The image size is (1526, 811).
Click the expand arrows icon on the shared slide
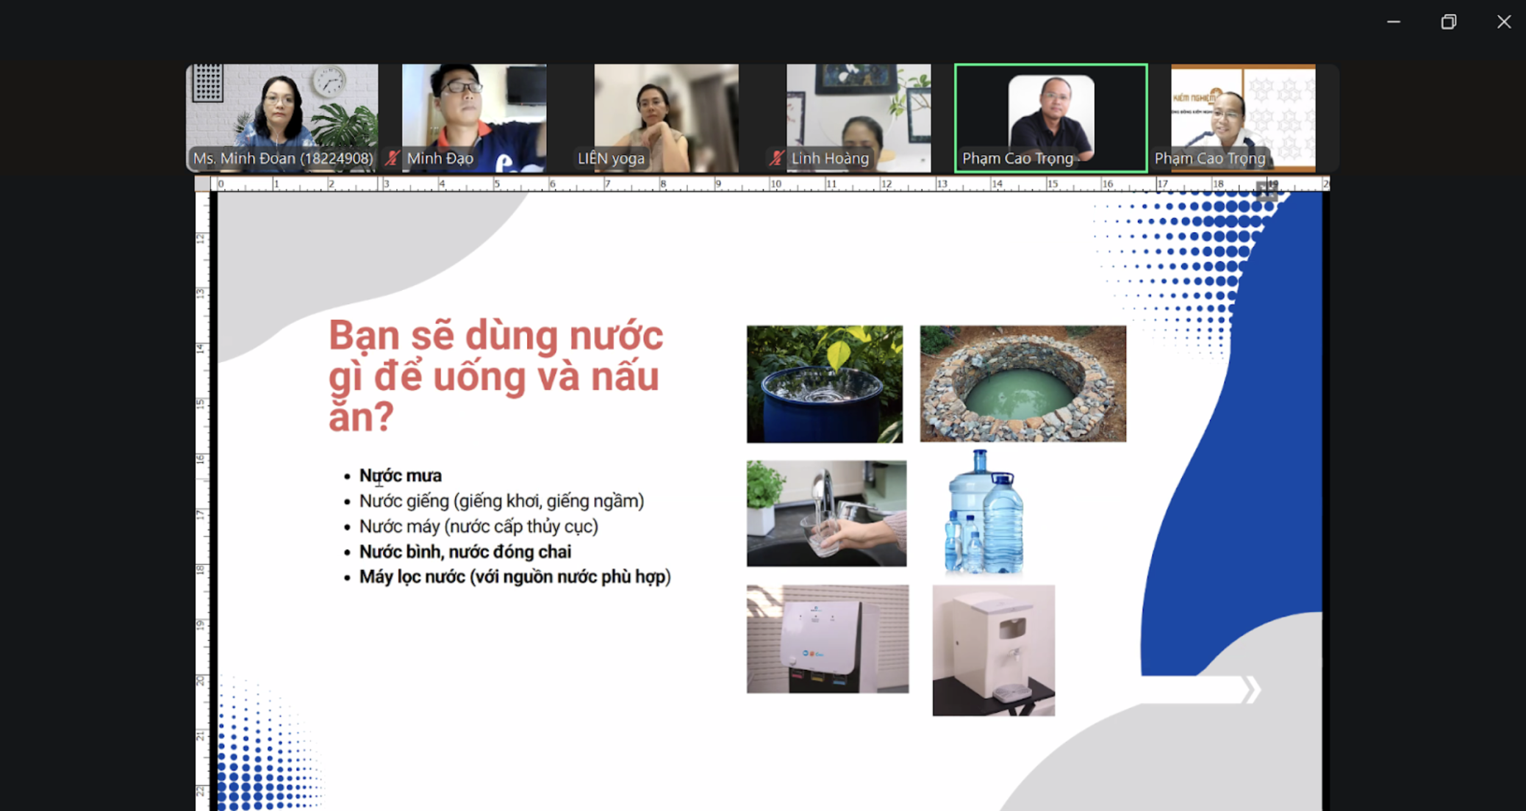pyautogui.click(x=1266, y=191)
